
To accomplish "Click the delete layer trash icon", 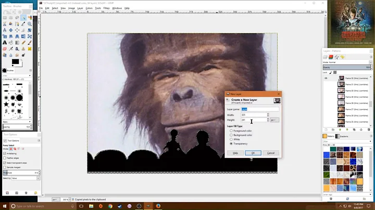I will (x=369, y=129).
